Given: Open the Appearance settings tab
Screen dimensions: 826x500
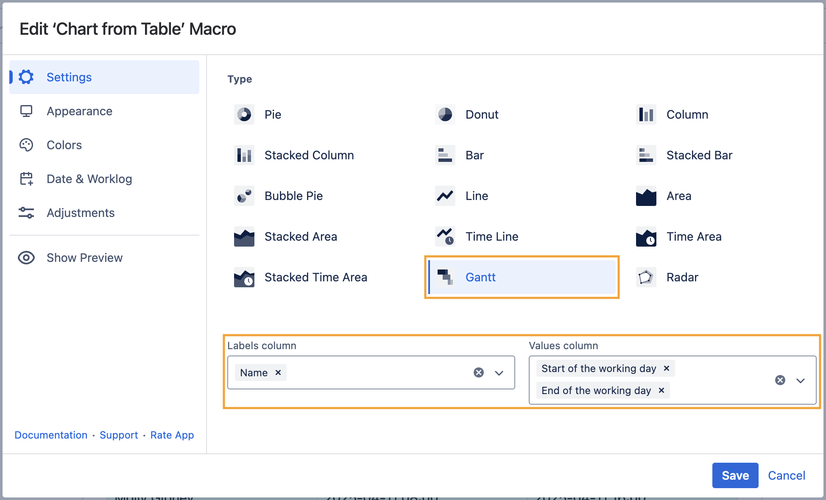Looking at the screenshot, I should [79, 111].
